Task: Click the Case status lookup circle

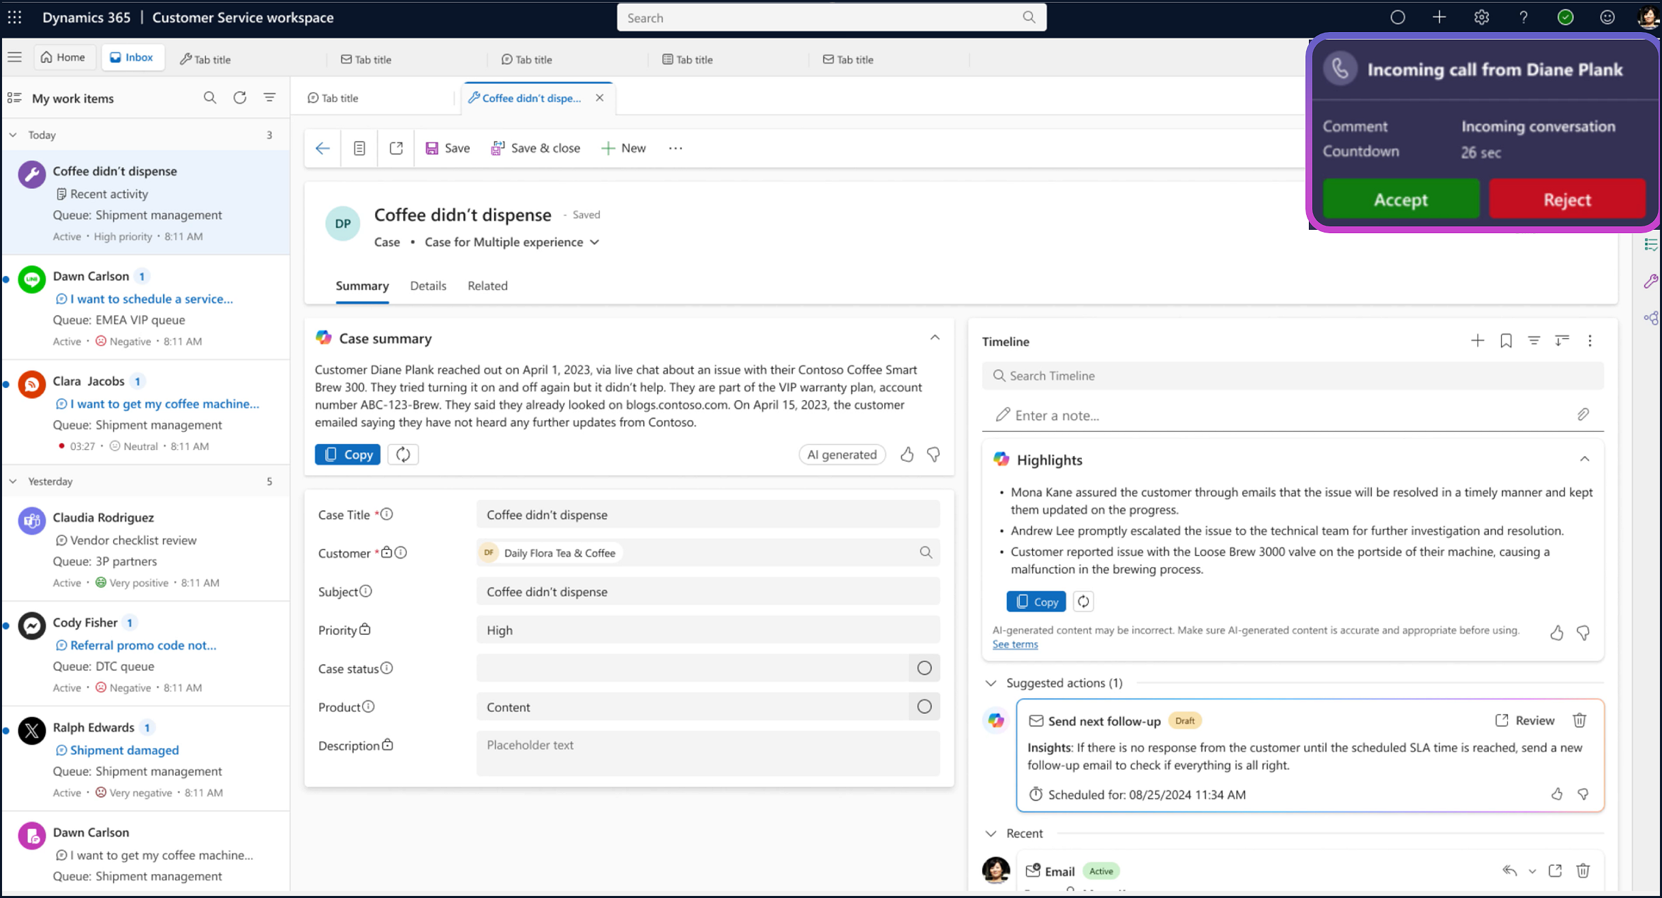Action: coord(924,668)
